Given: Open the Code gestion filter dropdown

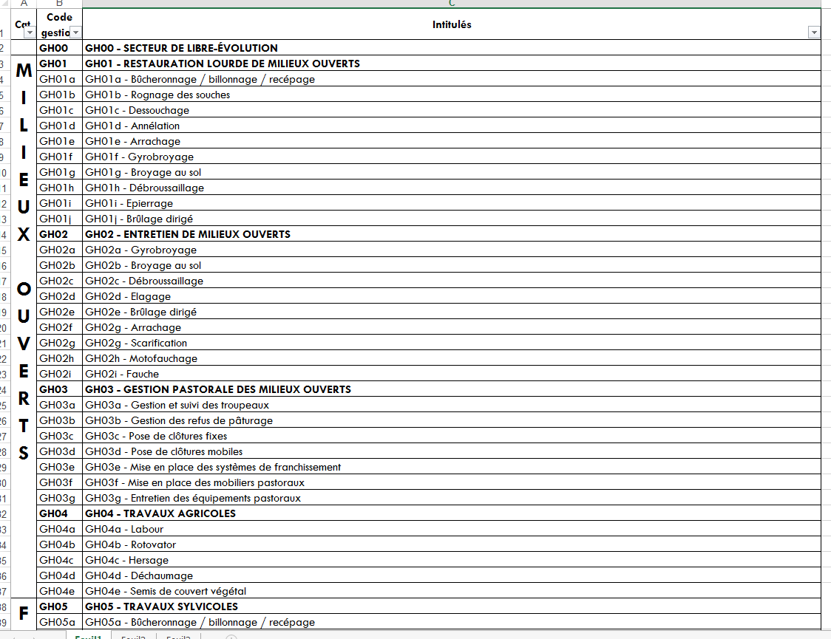Looking at the screenshot, I should point(75,33).
